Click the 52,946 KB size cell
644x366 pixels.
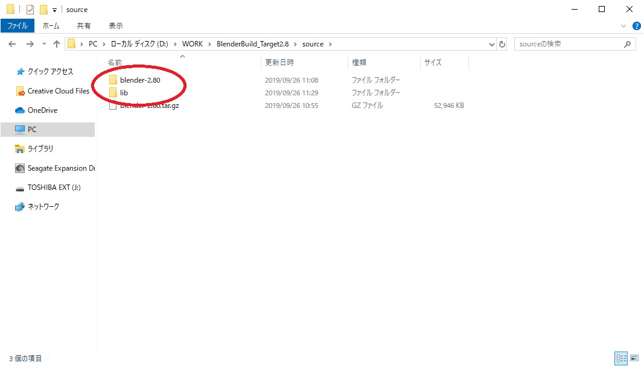(x=449, y=106)
